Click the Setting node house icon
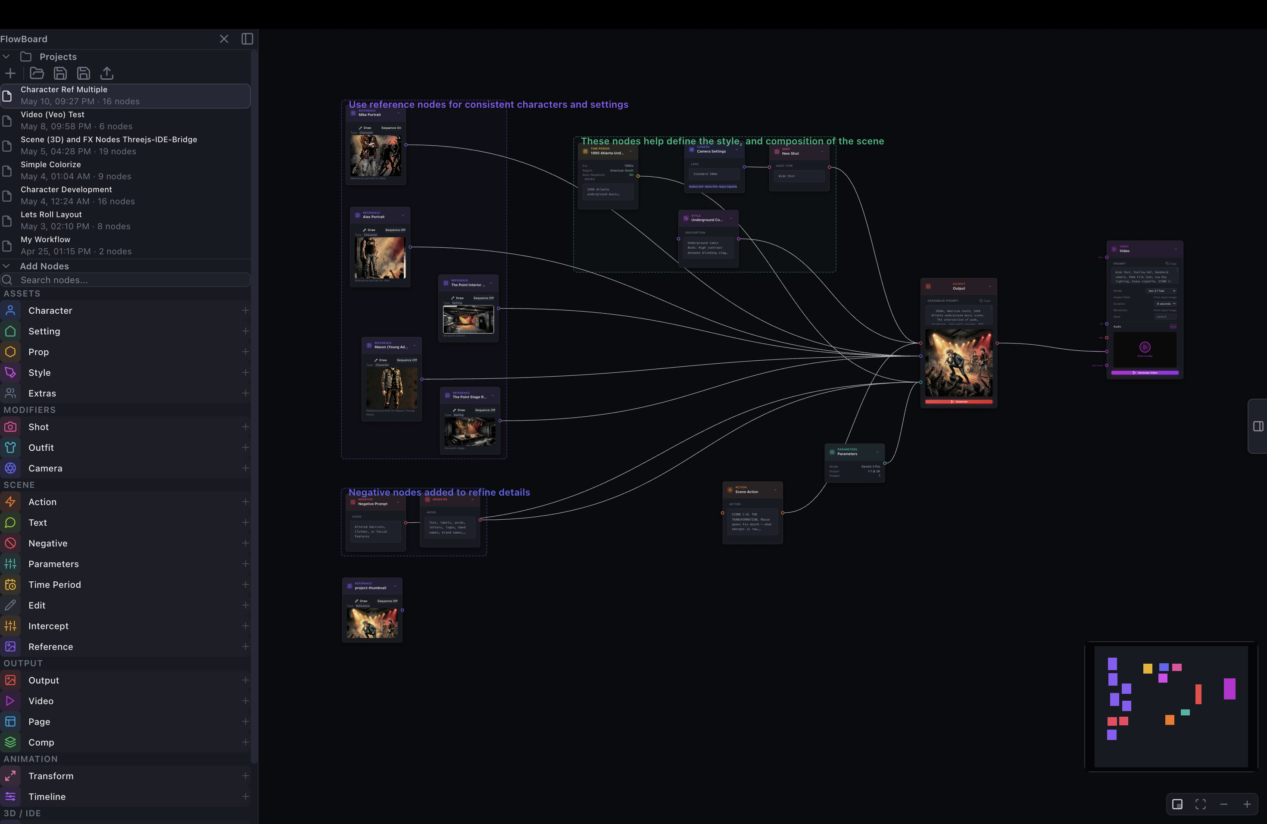The height and width of the screenshot is (824, 1267). click(11, 331)
